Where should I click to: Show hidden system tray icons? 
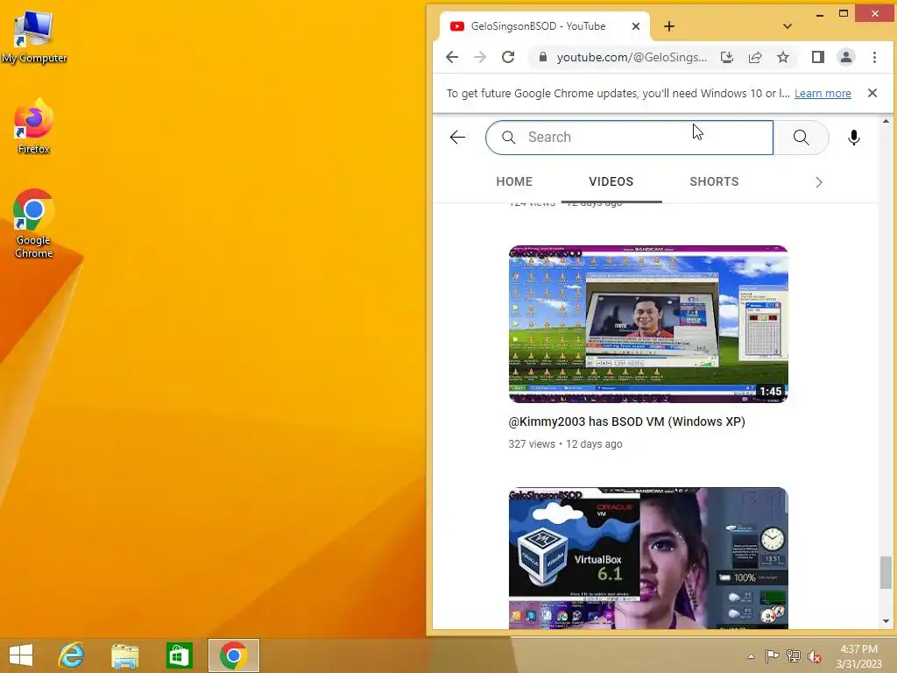(x=751, y=656)
